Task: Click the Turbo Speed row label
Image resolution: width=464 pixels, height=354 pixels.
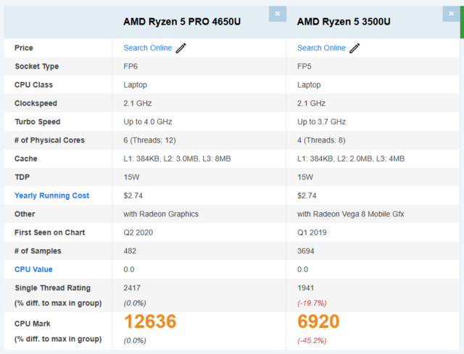Action: pos(38,122)
